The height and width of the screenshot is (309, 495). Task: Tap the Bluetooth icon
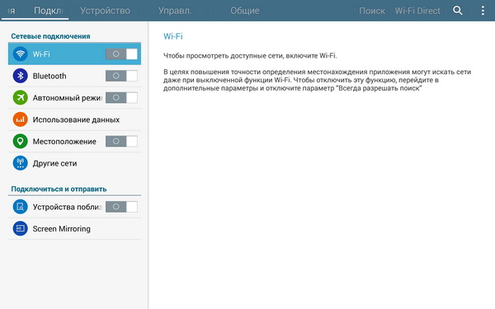(20, 76)
